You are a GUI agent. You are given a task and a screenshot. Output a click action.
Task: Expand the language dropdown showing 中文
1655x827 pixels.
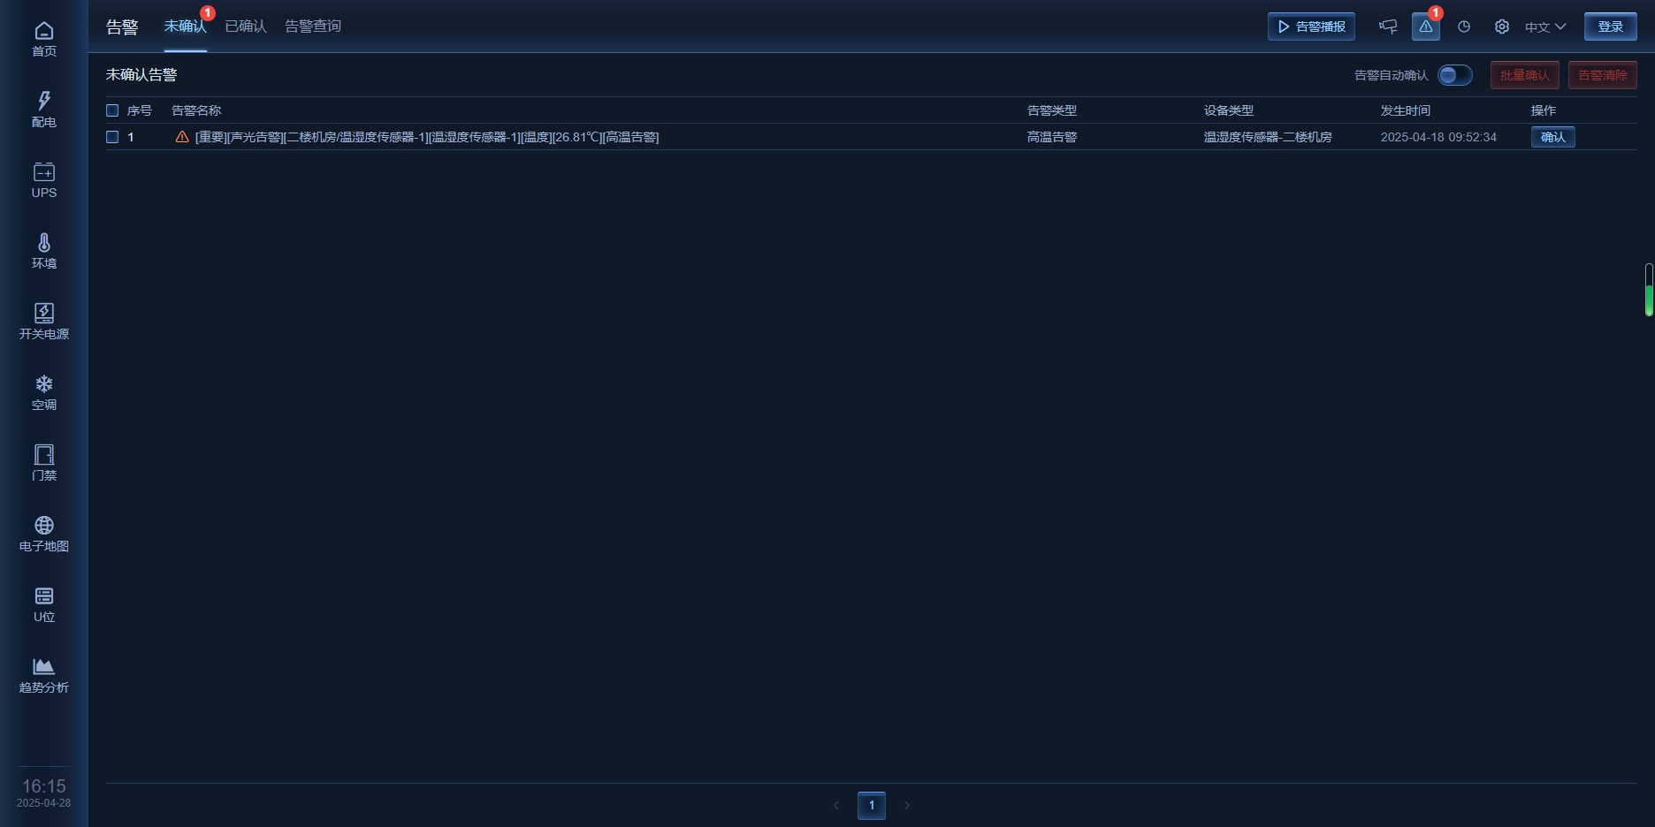(1544, 27)
